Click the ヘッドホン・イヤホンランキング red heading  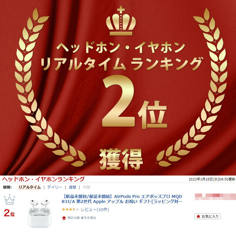[x=43, y=179]
